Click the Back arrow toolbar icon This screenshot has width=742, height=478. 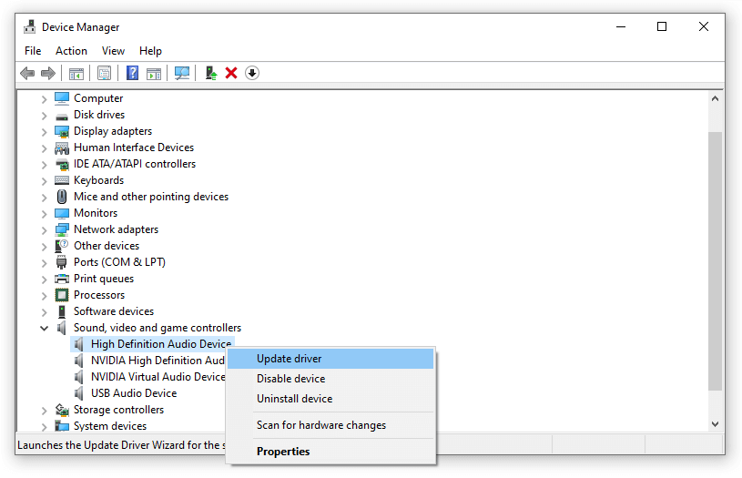[x=28, y=74]
